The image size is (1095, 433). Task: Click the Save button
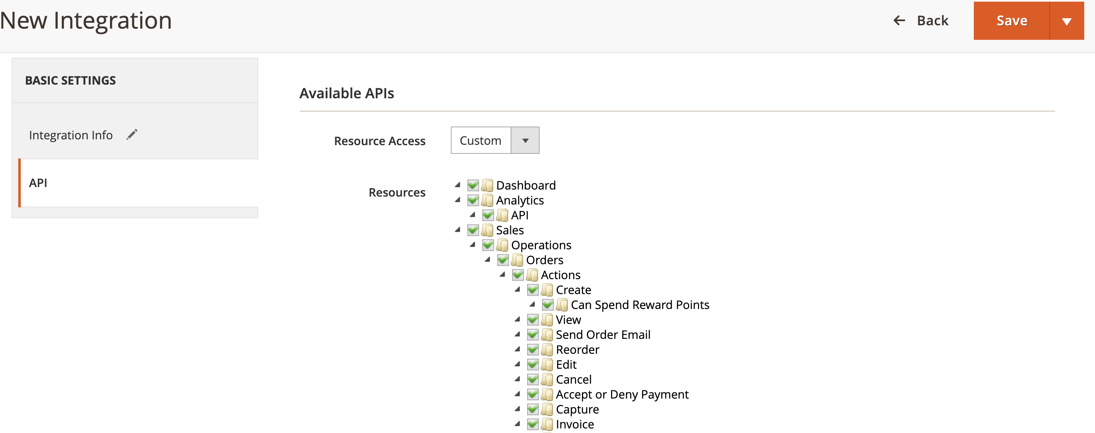coord(1011,21)
